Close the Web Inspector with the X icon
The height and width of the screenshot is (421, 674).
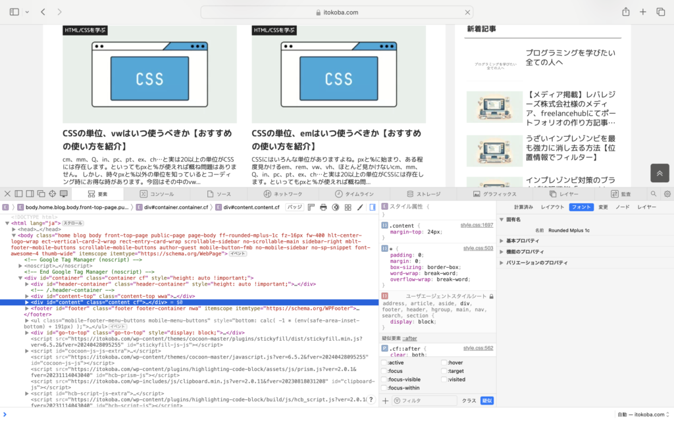(7, 194)
